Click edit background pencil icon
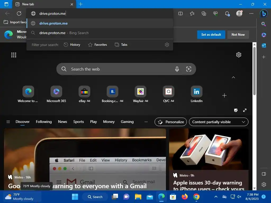The image size is (271, 203). point(236,110)
